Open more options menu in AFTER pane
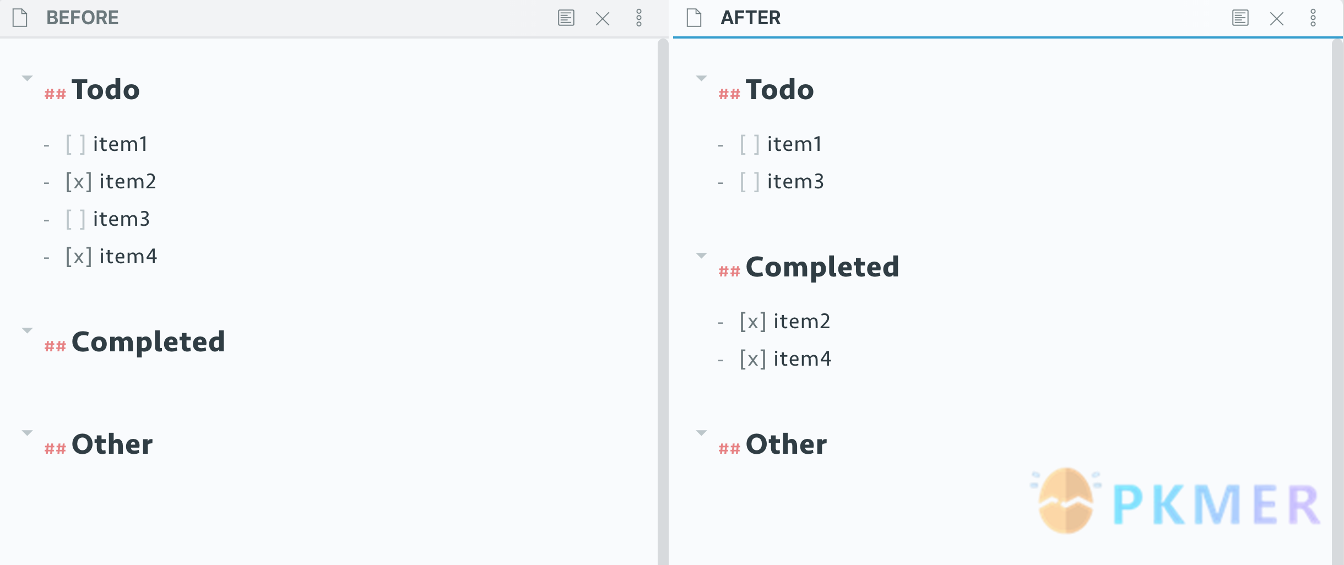 coord(1313,18)
